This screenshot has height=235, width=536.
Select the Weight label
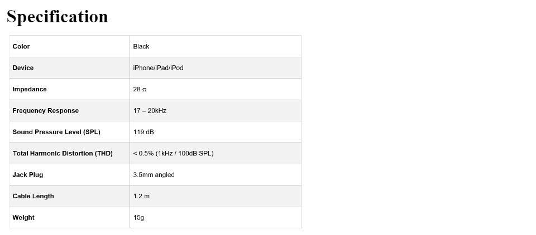(x=23, y=218)
